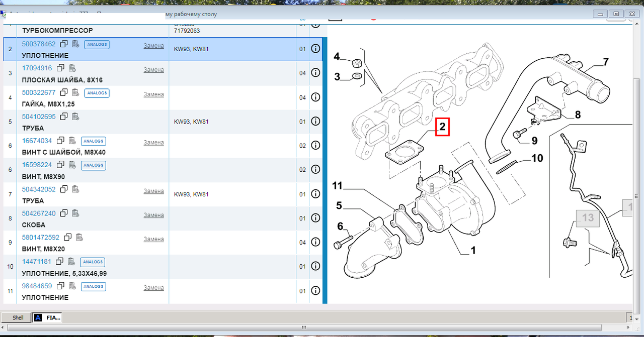Select callout 8 bracket on diagram
The image size is (644, 337).
578,115
